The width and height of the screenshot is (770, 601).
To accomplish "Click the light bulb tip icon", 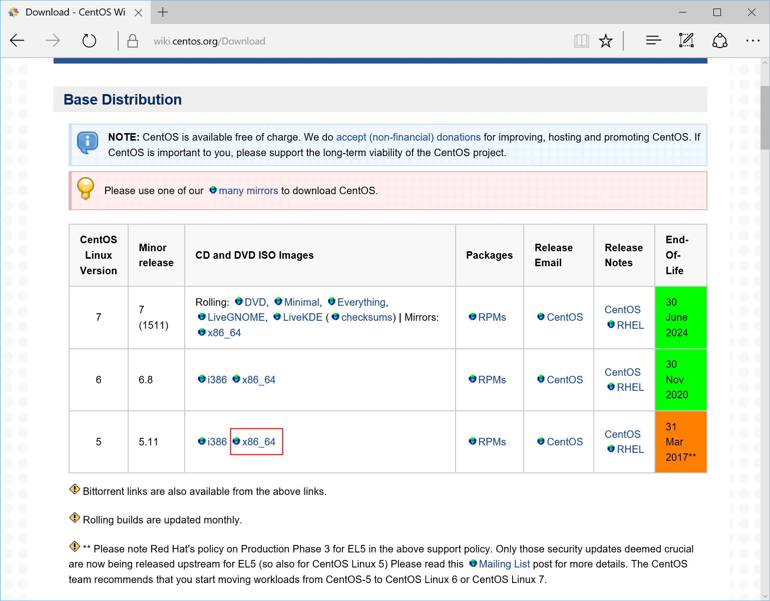I will click(86, 189).
